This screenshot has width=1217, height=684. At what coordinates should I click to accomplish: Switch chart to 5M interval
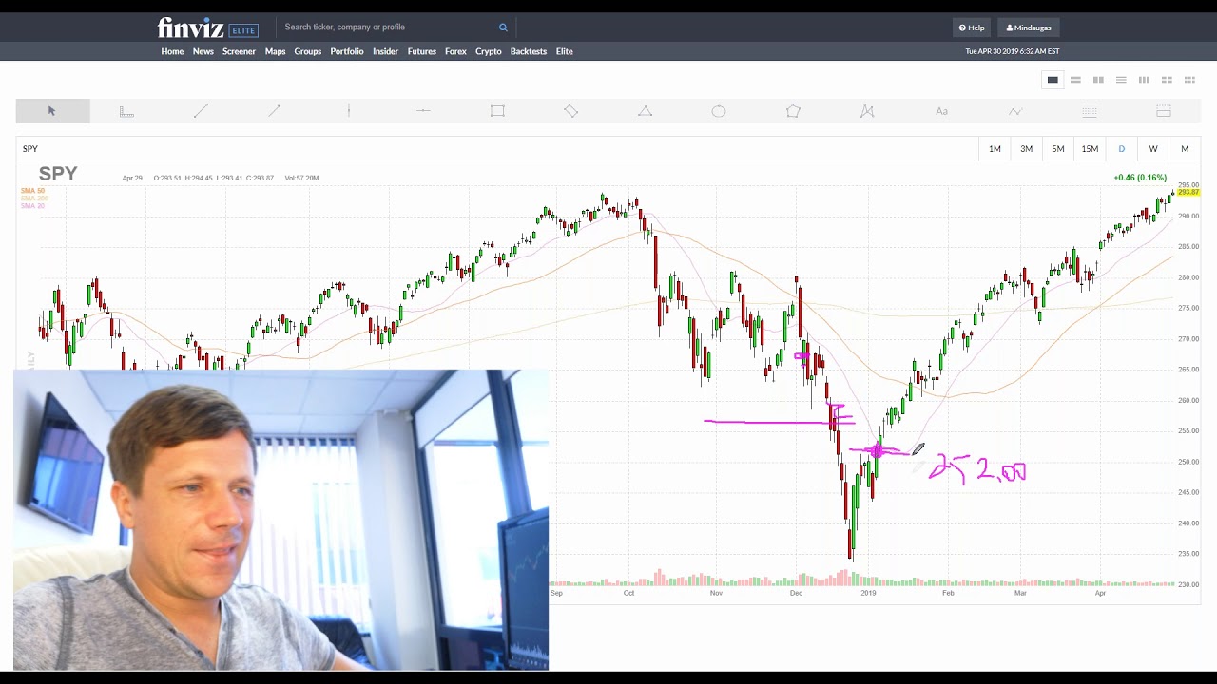[x=1057, y=149]
